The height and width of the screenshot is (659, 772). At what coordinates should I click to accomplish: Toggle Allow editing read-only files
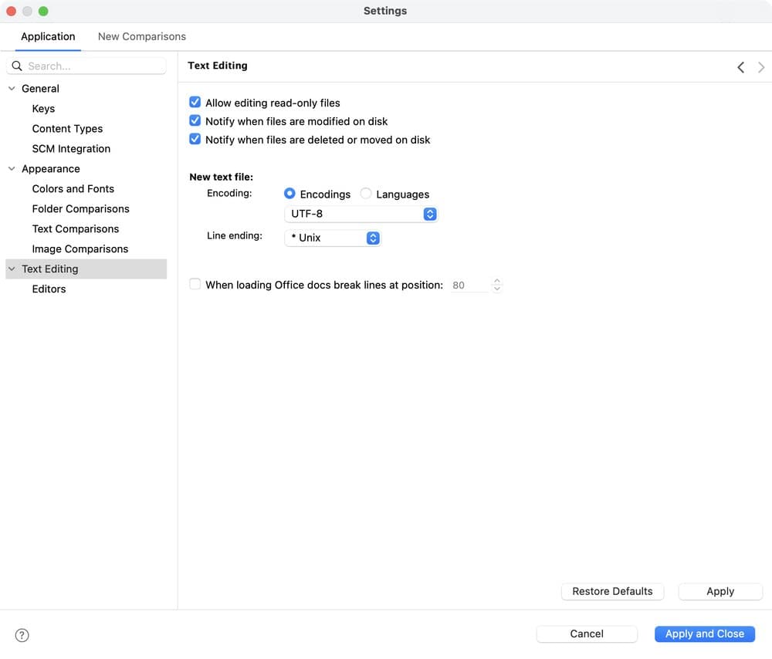pos(195,103)
